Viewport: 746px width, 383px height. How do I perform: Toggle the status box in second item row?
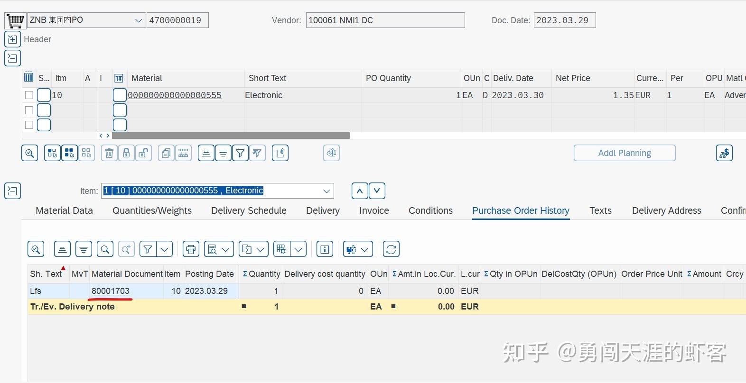point(44,110)
